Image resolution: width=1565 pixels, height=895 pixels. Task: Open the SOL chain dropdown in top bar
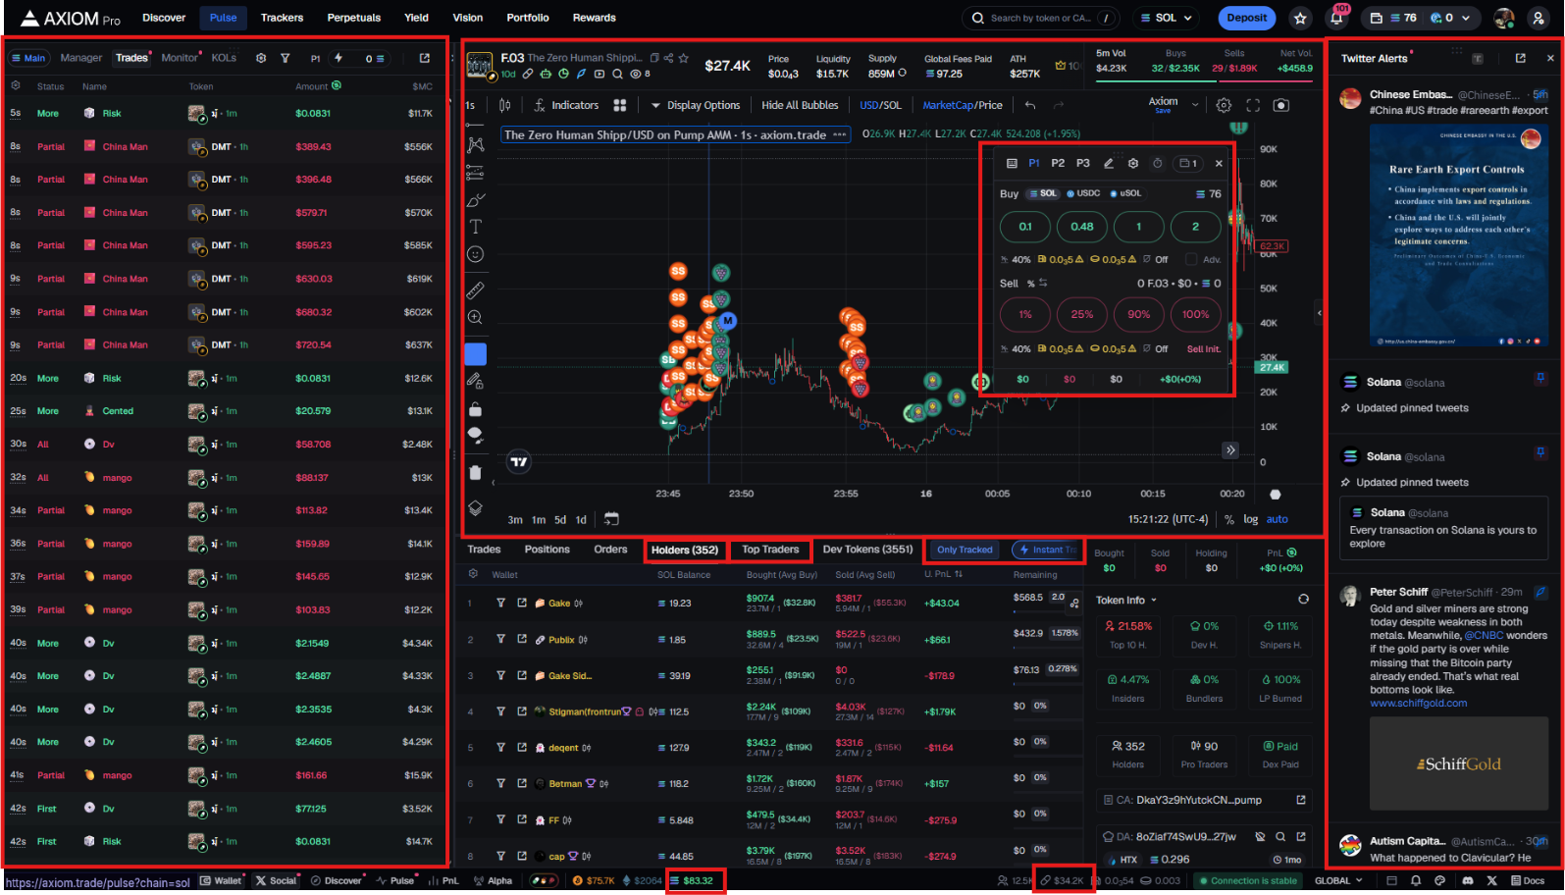point(1167,18)
